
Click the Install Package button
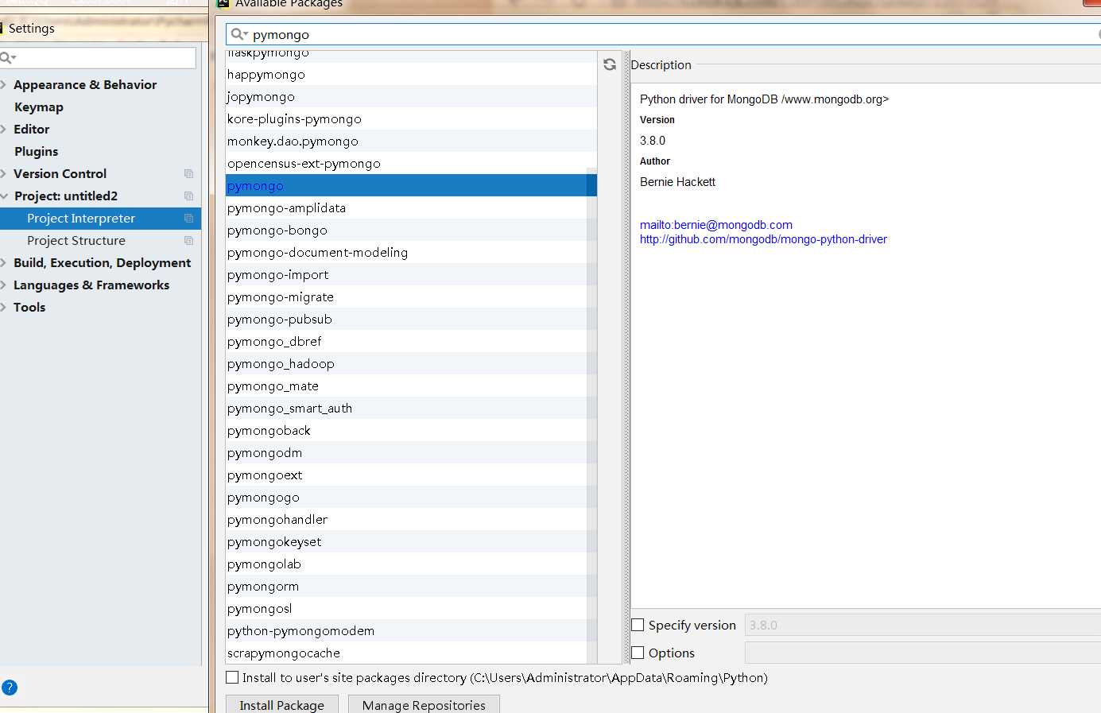point(282,704)
